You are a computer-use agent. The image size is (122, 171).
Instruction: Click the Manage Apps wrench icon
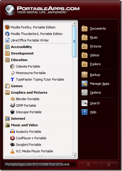click(85, 84)
